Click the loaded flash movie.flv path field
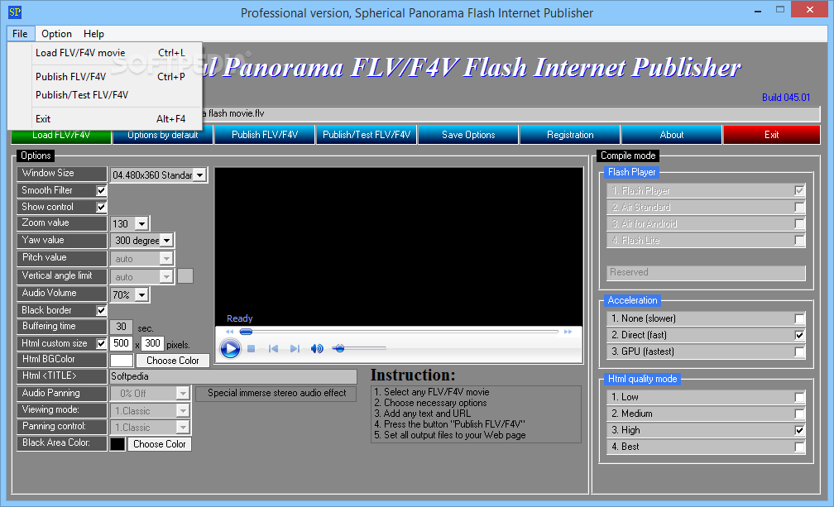Screen dimensions: 834x507 (x=510, y=114)
